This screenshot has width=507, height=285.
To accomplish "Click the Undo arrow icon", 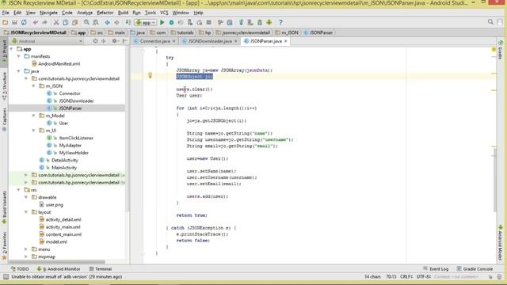I will click(x=35, y=22).
